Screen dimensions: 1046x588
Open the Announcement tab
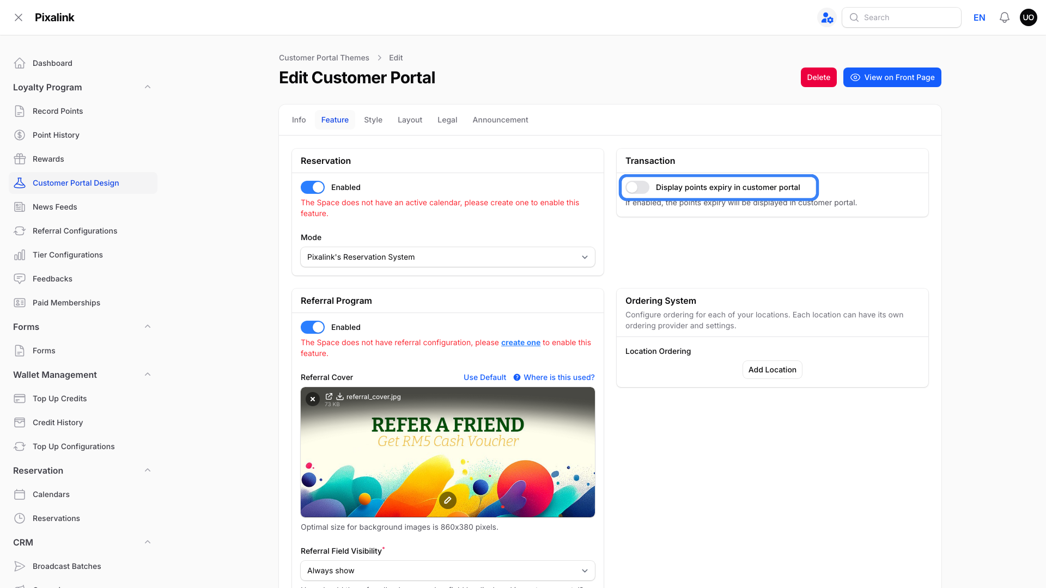pyautogui.click(x=500, y=120)
